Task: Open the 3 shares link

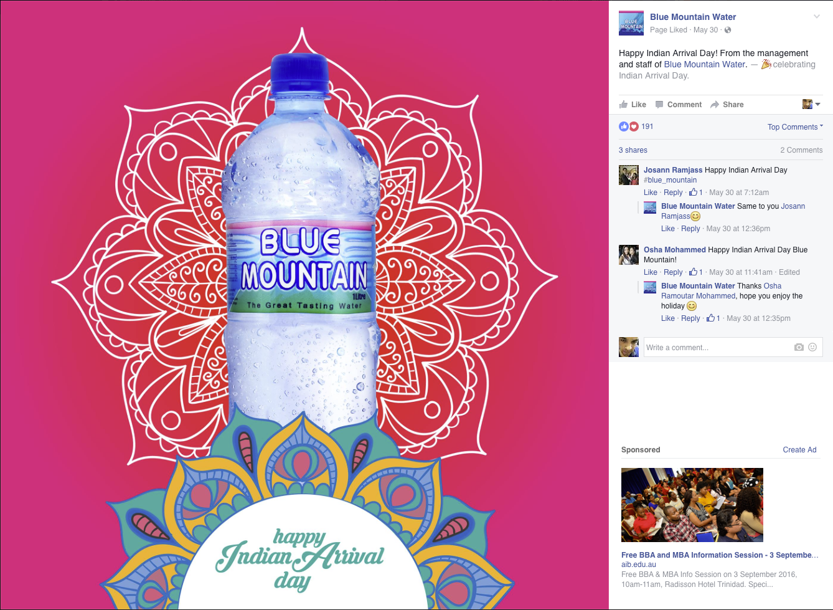Action: (x=633, y=150)
